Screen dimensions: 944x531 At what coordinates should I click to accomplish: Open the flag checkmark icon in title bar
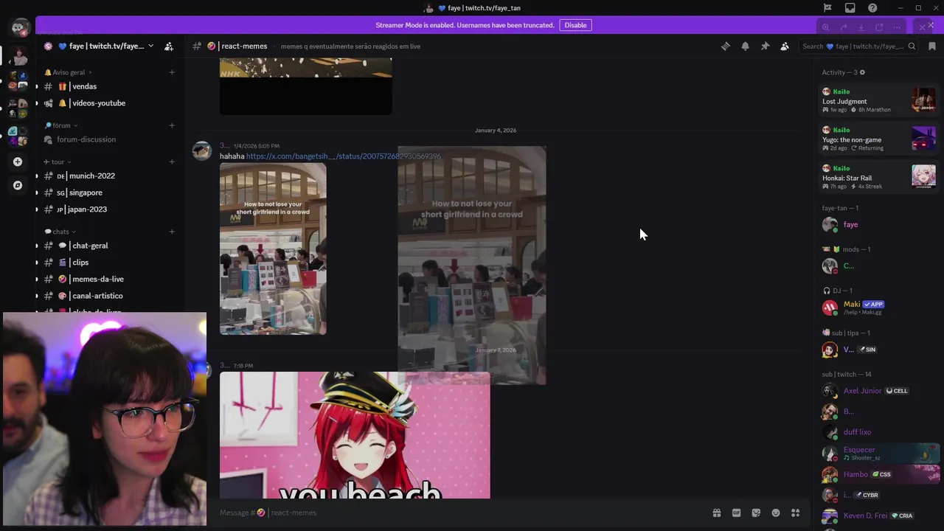[x=827, y=8]
